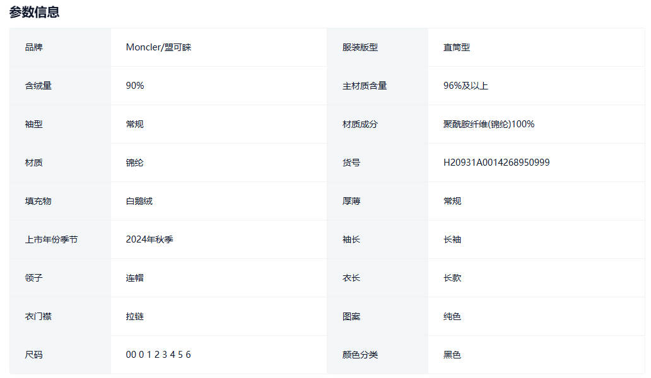651x378 pixels.
Task: Click the 长袖 sleeve length value
Action: [x=452, y=239]
